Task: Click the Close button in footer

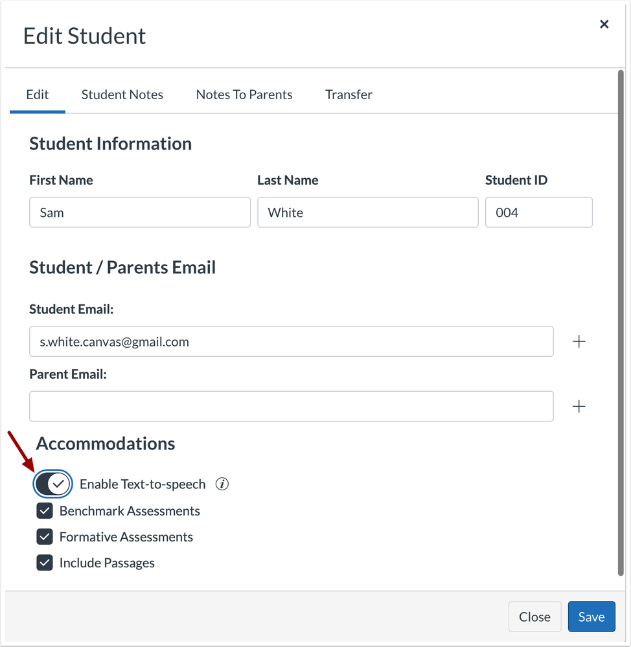Action: (534, 617)
